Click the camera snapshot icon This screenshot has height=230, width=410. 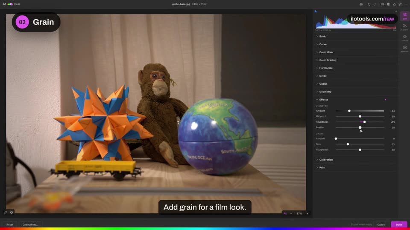(361, 4)
